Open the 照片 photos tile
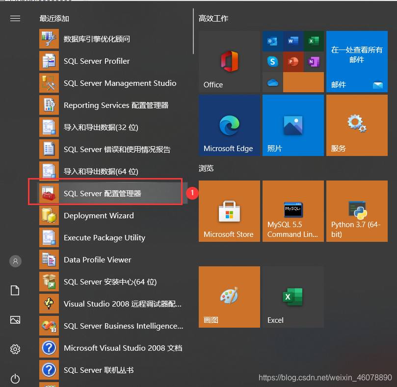The image size is (397, 387). coord(293,125)
